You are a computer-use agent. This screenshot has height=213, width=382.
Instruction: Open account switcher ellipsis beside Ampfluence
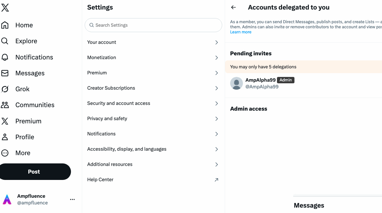click(x=72, y=199)
